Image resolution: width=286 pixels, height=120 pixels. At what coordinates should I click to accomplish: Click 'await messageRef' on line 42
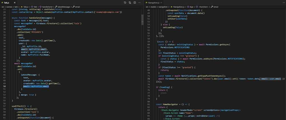point(23,64)
